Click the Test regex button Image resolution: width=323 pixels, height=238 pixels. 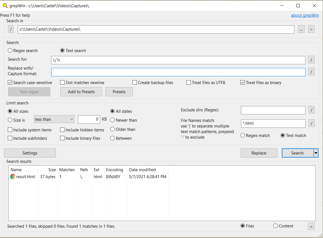coord(29,92)
